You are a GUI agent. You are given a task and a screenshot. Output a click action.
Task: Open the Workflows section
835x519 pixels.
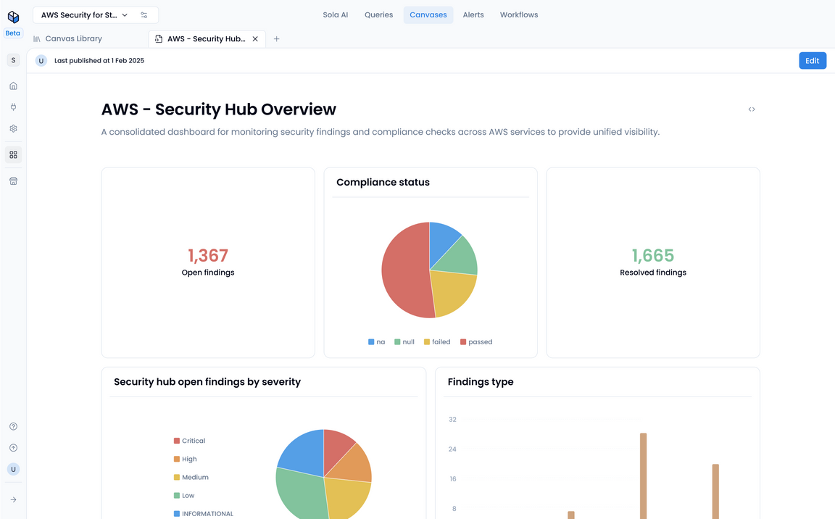coord(519,15)
